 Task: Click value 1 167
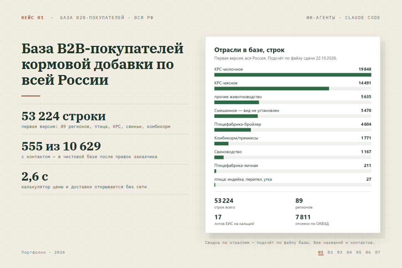point(366,152)
